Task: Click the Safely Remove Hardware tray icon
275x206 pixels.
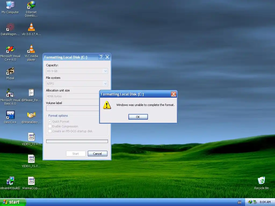Action: (255, 202)
